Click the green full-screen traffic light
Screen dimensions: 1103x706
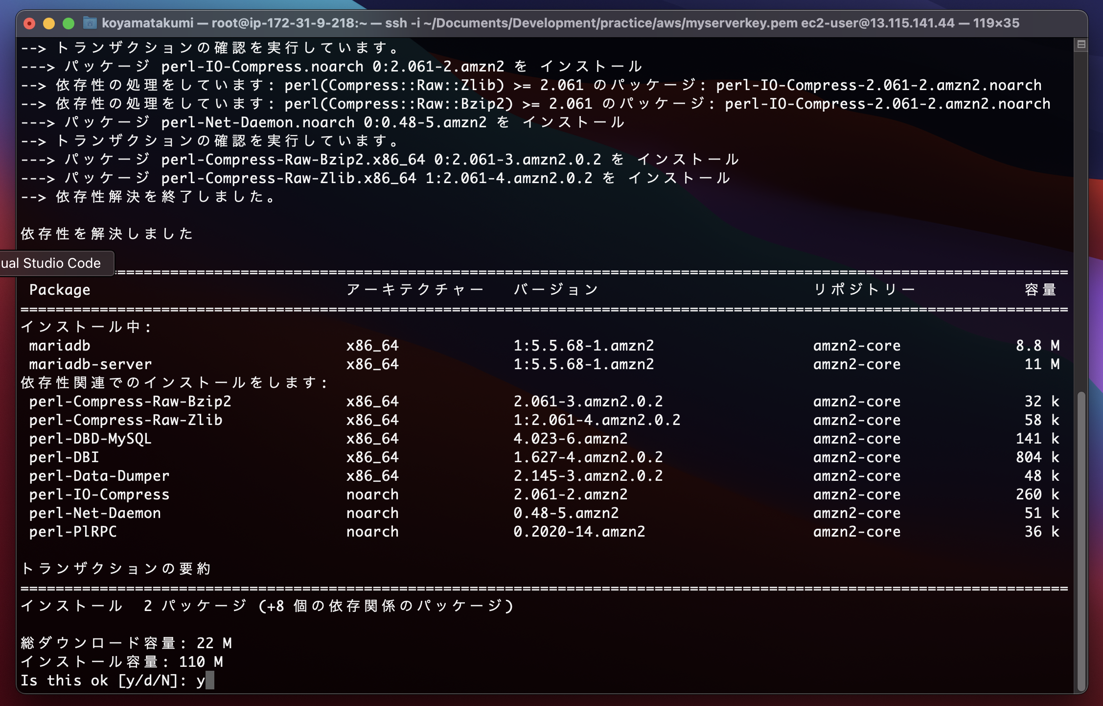68,23
